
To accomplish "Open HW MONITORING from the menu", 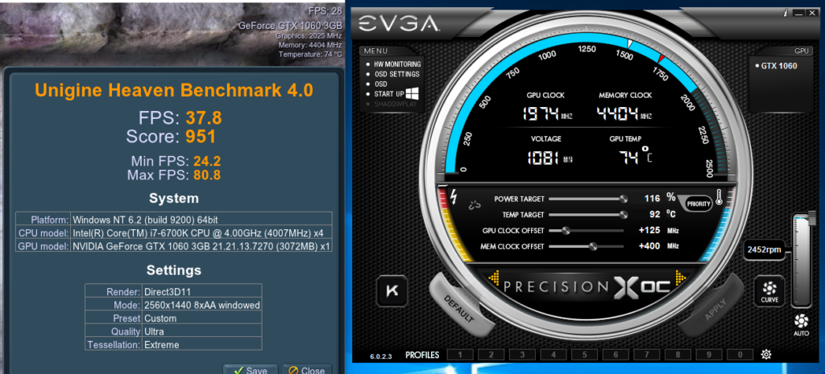I will coord(397,64).
